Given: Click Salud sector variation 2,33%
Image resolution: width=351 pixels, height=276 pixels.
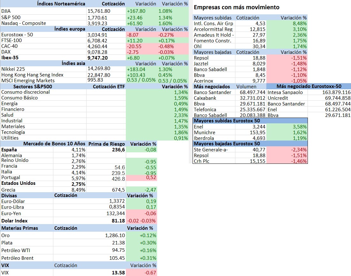Looking at the screenshot, I should pyautogui.click(x=181, y=115).
